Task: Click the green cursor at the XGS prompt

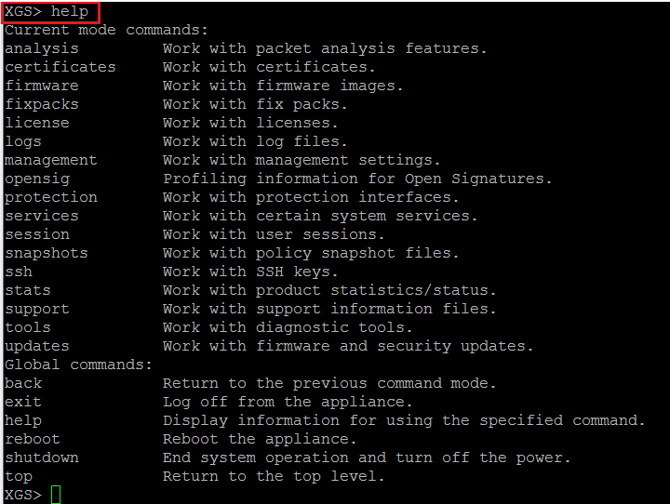Action: [x=56, y=495]
